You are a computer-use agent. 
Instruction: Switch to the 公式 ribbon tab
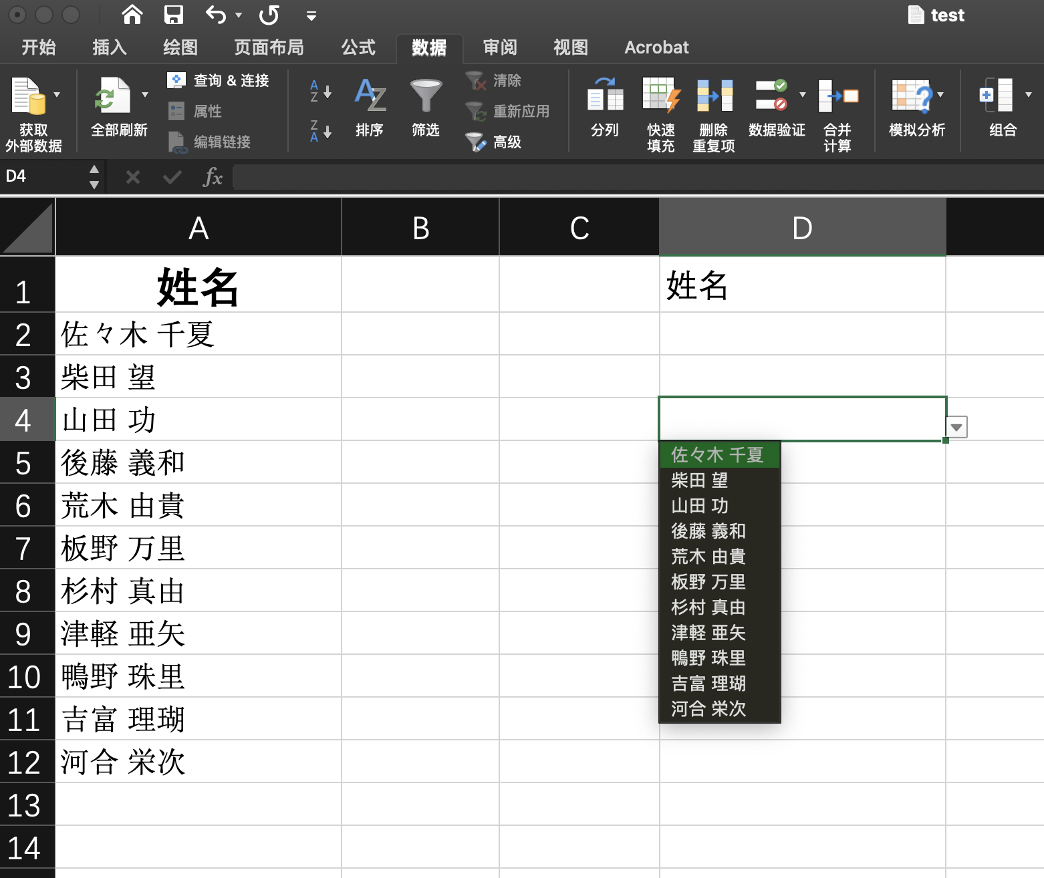tap(358, 47)
